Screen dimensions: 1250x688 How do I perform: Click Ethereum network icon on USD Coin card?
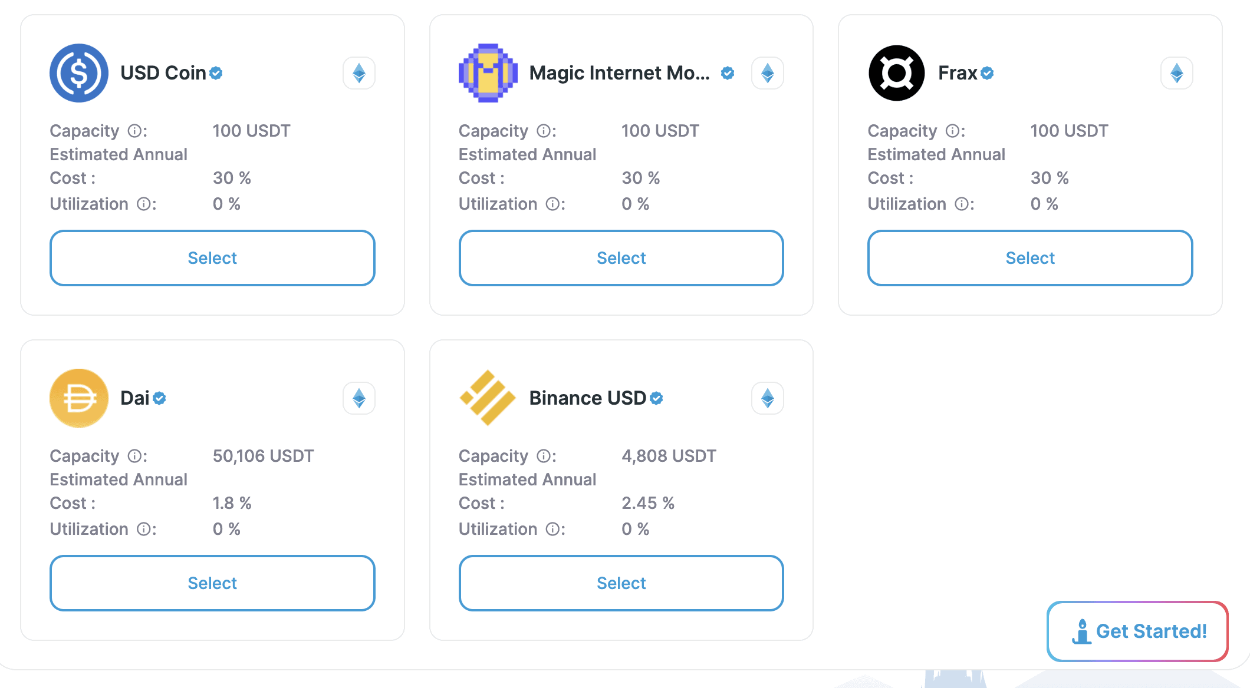point(359,73)
